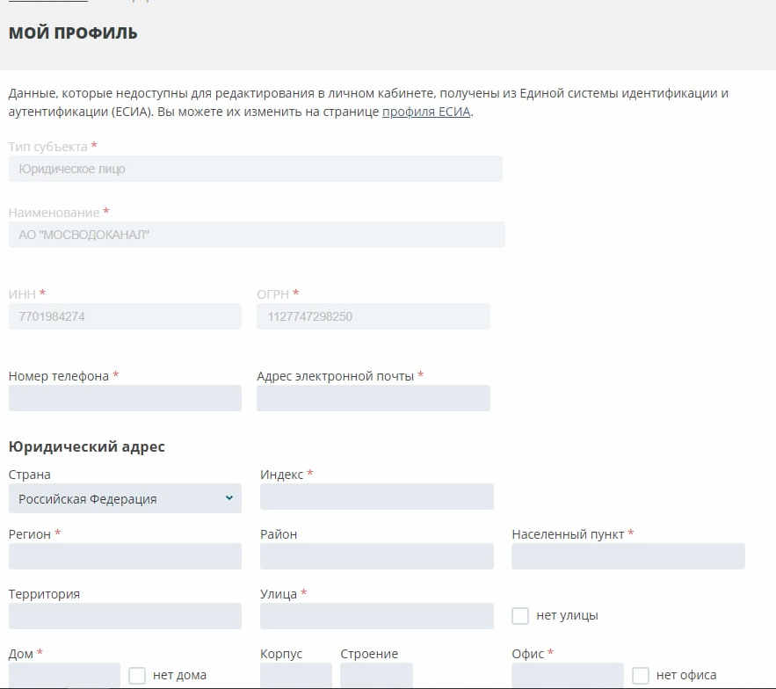Click the Наименование field with АО "МОСВОДОКАНАЛ"
This screenshot has width=776, height=689.
tap(257, 235)
